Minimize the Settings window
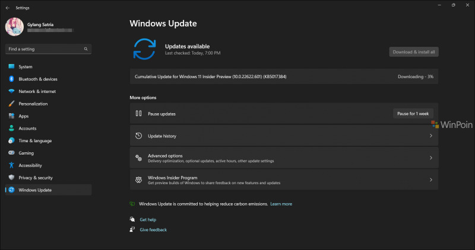This screenshot has width=475, height=250. [439, 5]
